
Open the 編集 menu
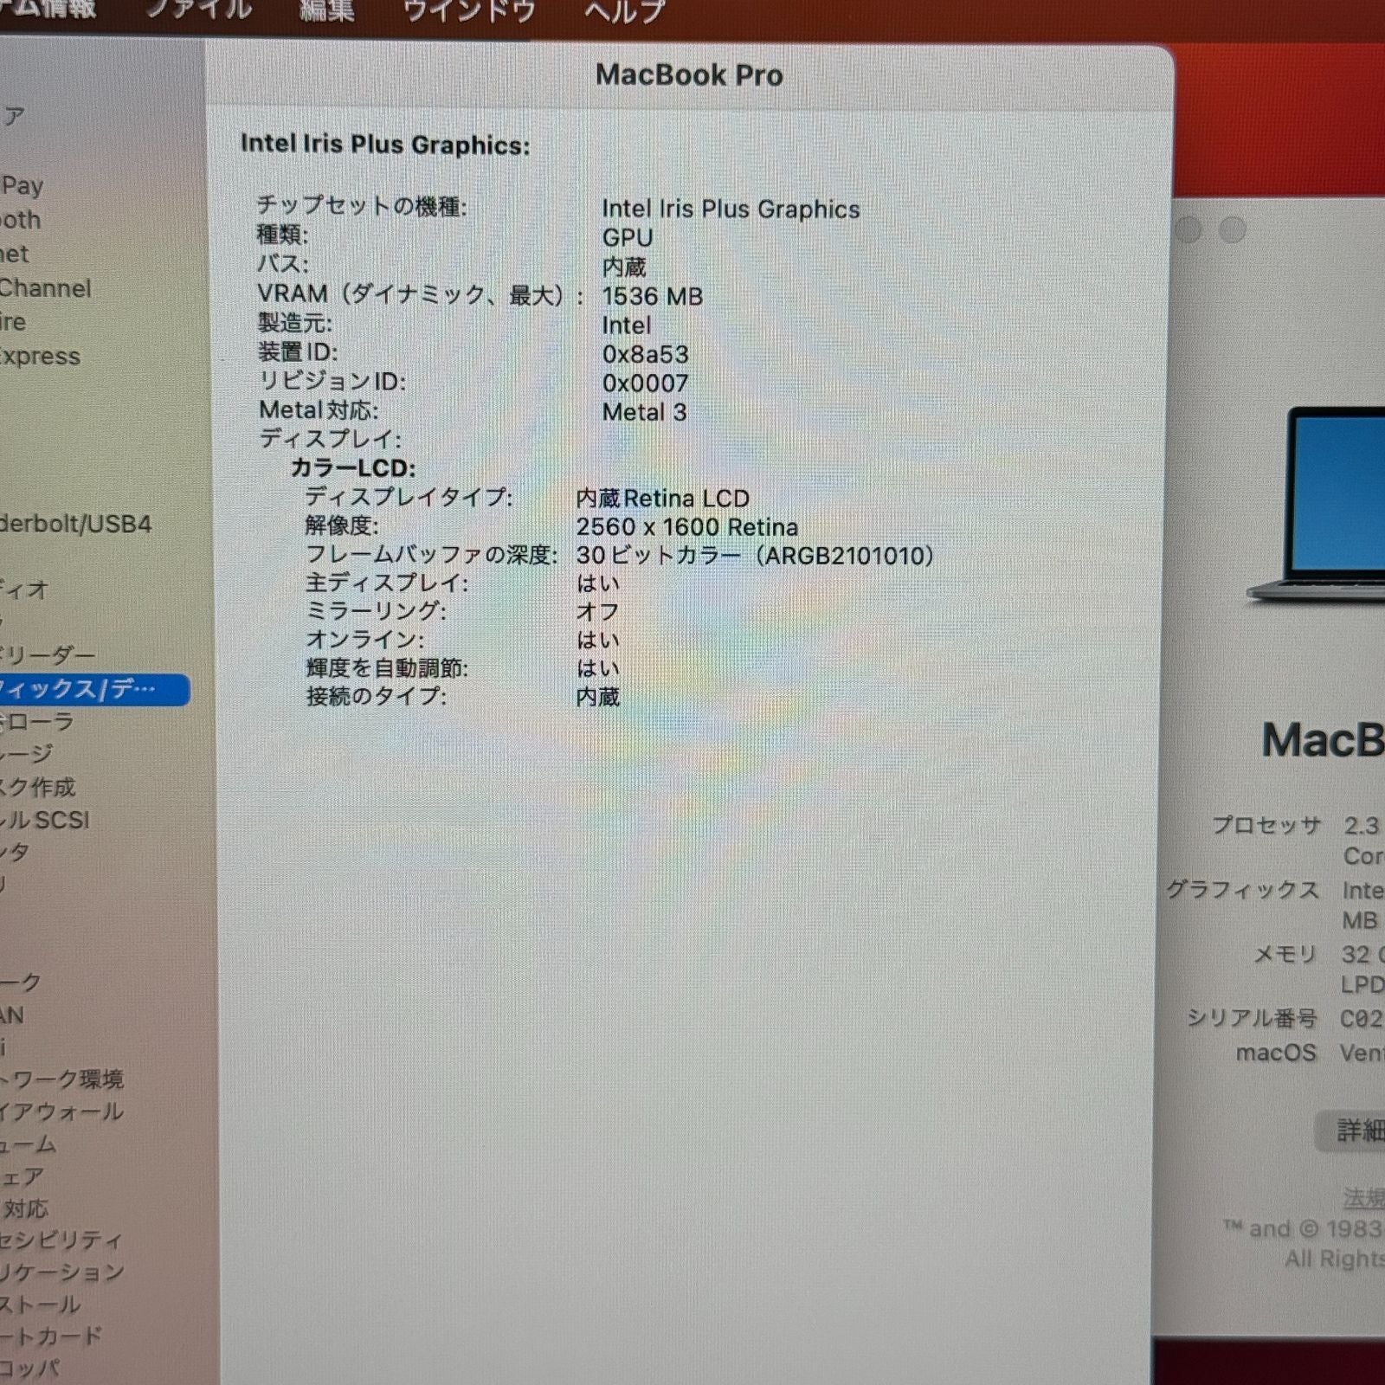(x=326, y=10)
